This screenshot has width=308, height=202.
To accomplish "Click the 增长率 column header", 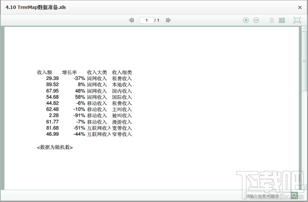I will [x=69, y=72].
